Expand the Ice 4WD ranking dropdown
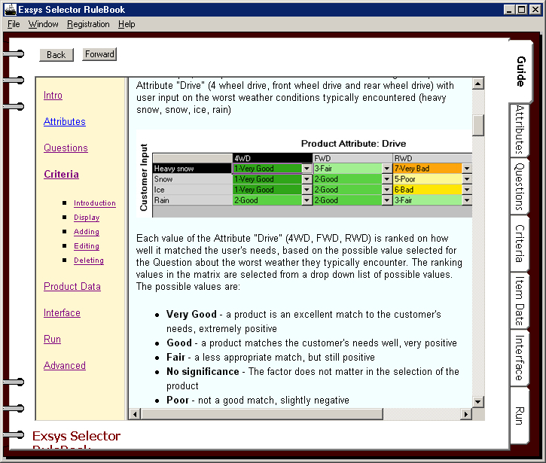Viewport: 546px width, 463px height. 307,190
